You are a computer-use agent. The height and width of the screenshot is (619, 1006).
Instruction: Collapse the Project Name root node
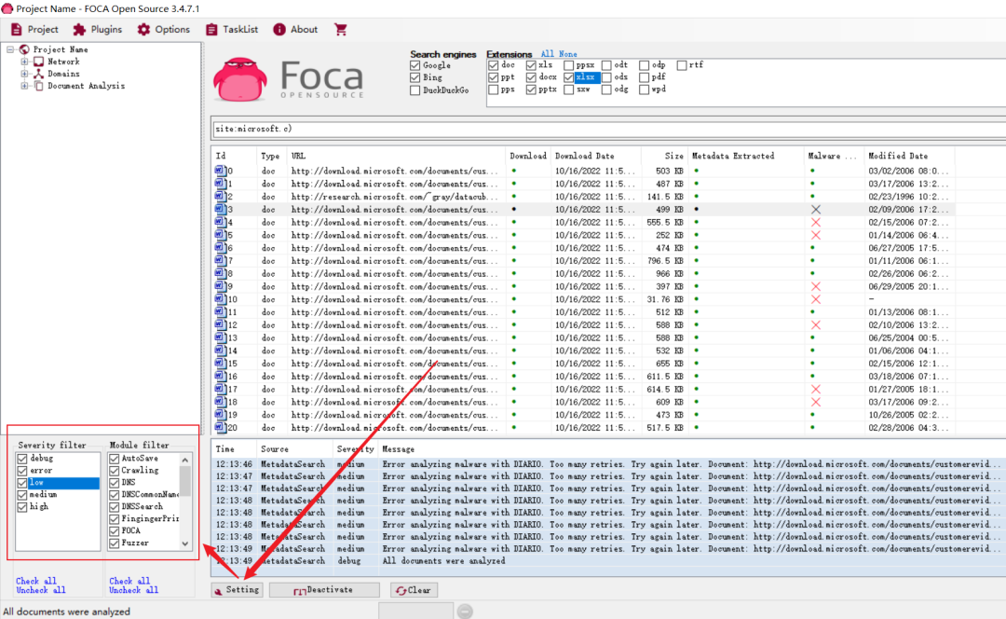pyautogui.click(x=10, y=49)
